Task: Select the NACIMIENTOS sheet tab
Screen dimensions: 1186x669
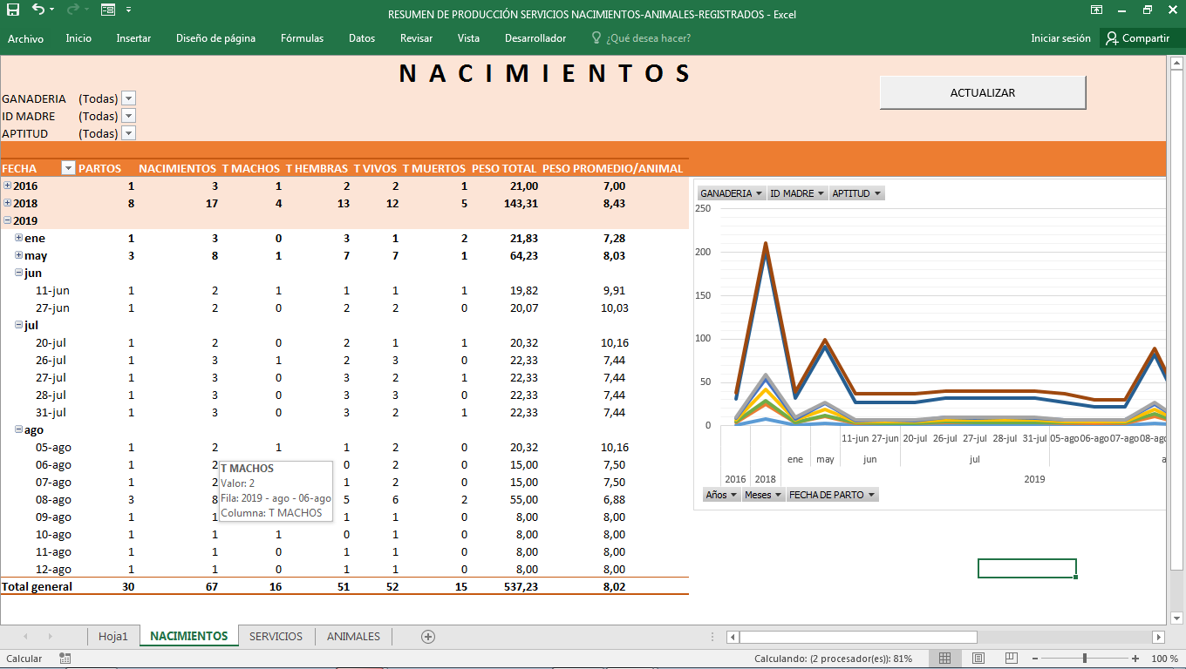Action: coord(188,637)
